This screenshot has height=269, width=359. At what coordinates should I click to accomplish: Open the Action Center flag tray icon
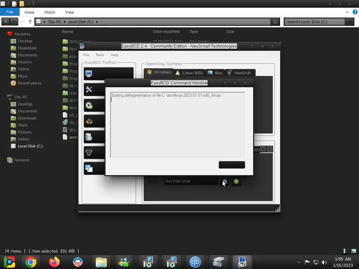(x=307, y=262)
